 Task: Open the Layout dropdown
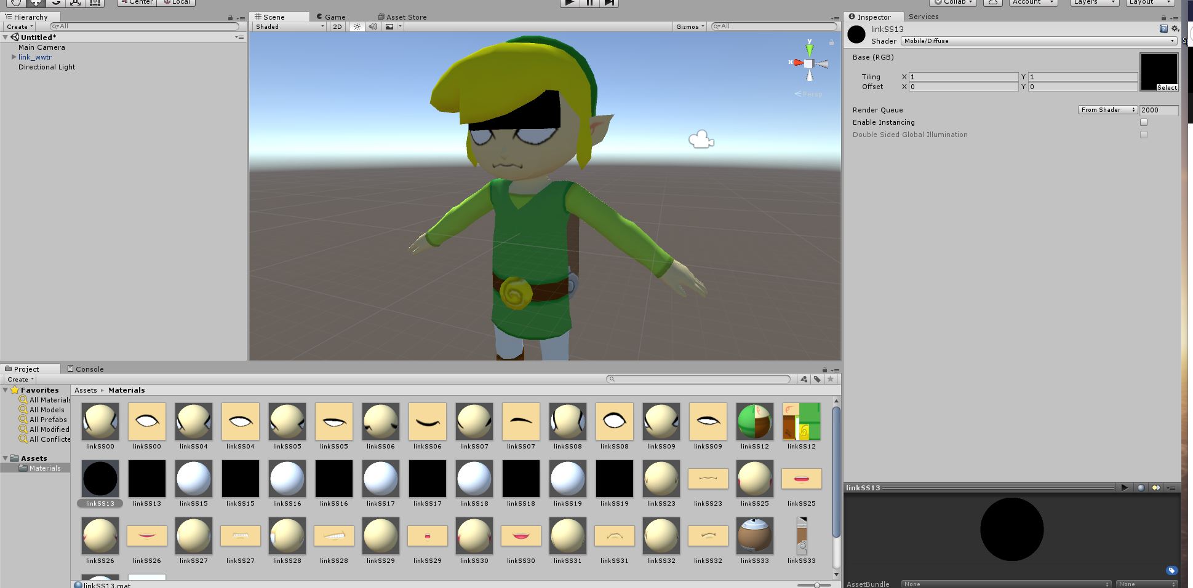coord(1149,2)
